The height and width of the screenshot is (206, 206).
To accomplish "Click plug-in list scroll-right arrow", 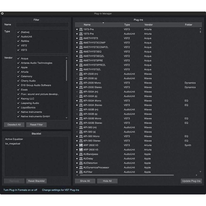I will pos(196,175).
